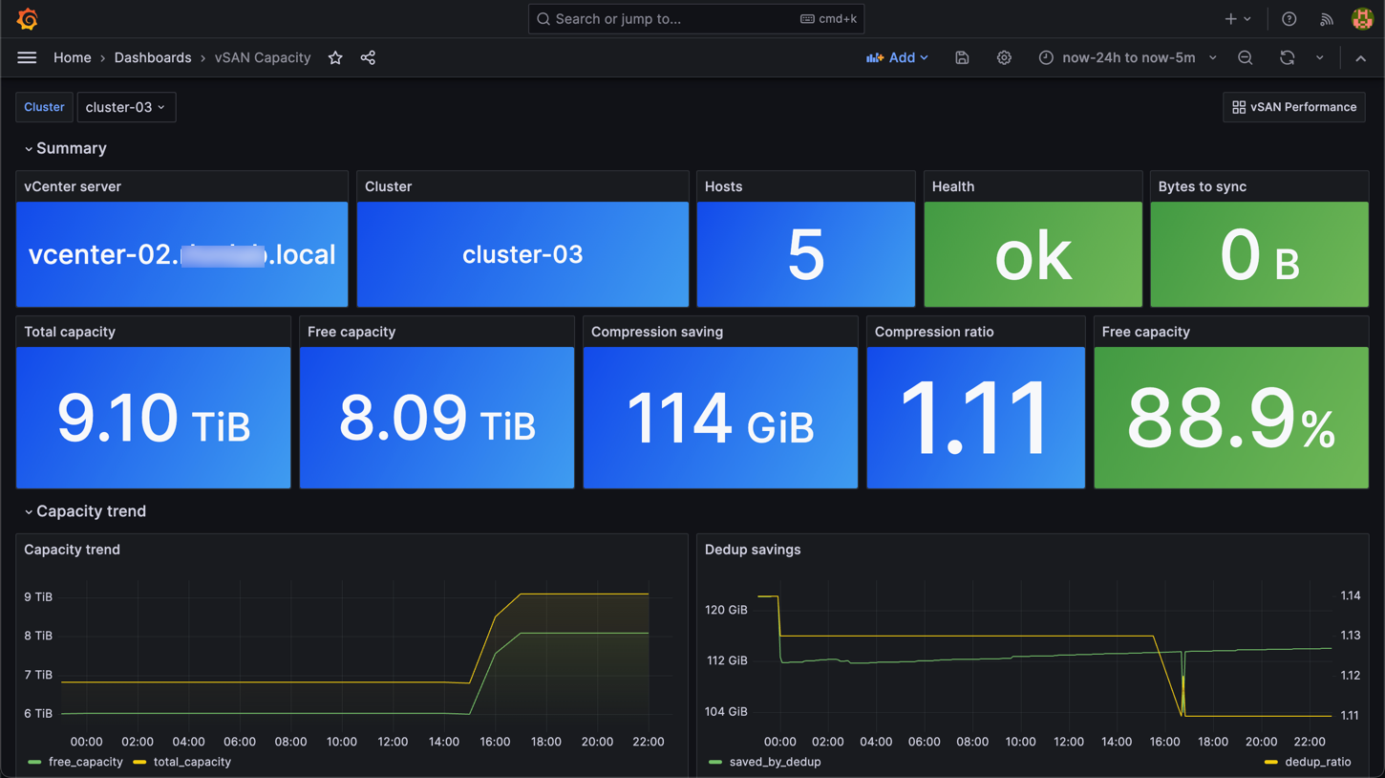The height and width of the screenshot is (778, 1385).
Task: Open the help question mark menu
Action: pyautogui.click(x=1289, y=19)
